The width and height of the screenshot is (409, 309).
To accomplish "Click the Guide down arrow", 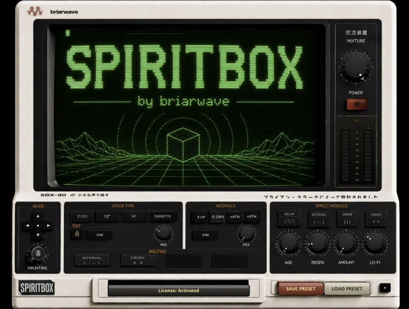I will [38, 235].
